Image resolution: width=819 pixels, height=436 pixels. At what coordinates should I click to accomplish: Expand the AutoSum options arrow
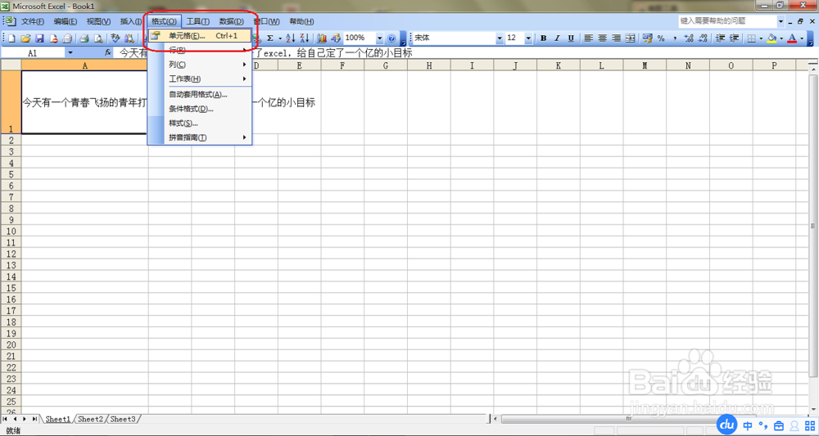279,38
